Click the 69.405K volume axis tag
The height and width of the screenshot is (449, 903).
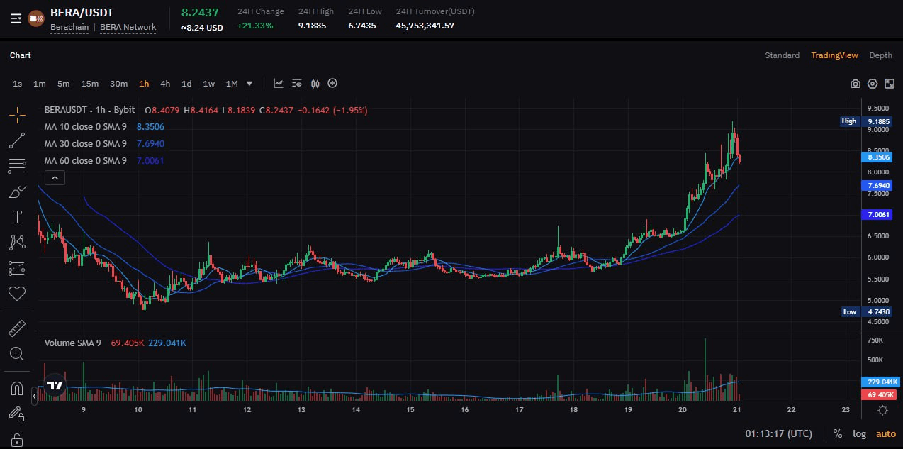coord(879,394)
